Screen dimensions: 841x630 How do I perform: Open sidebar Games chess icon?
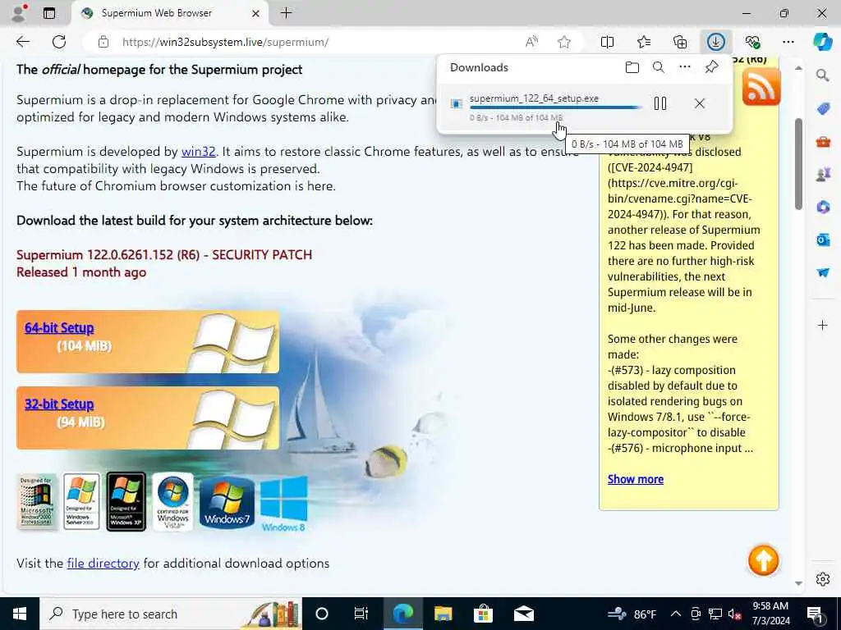tap(823, 174)
